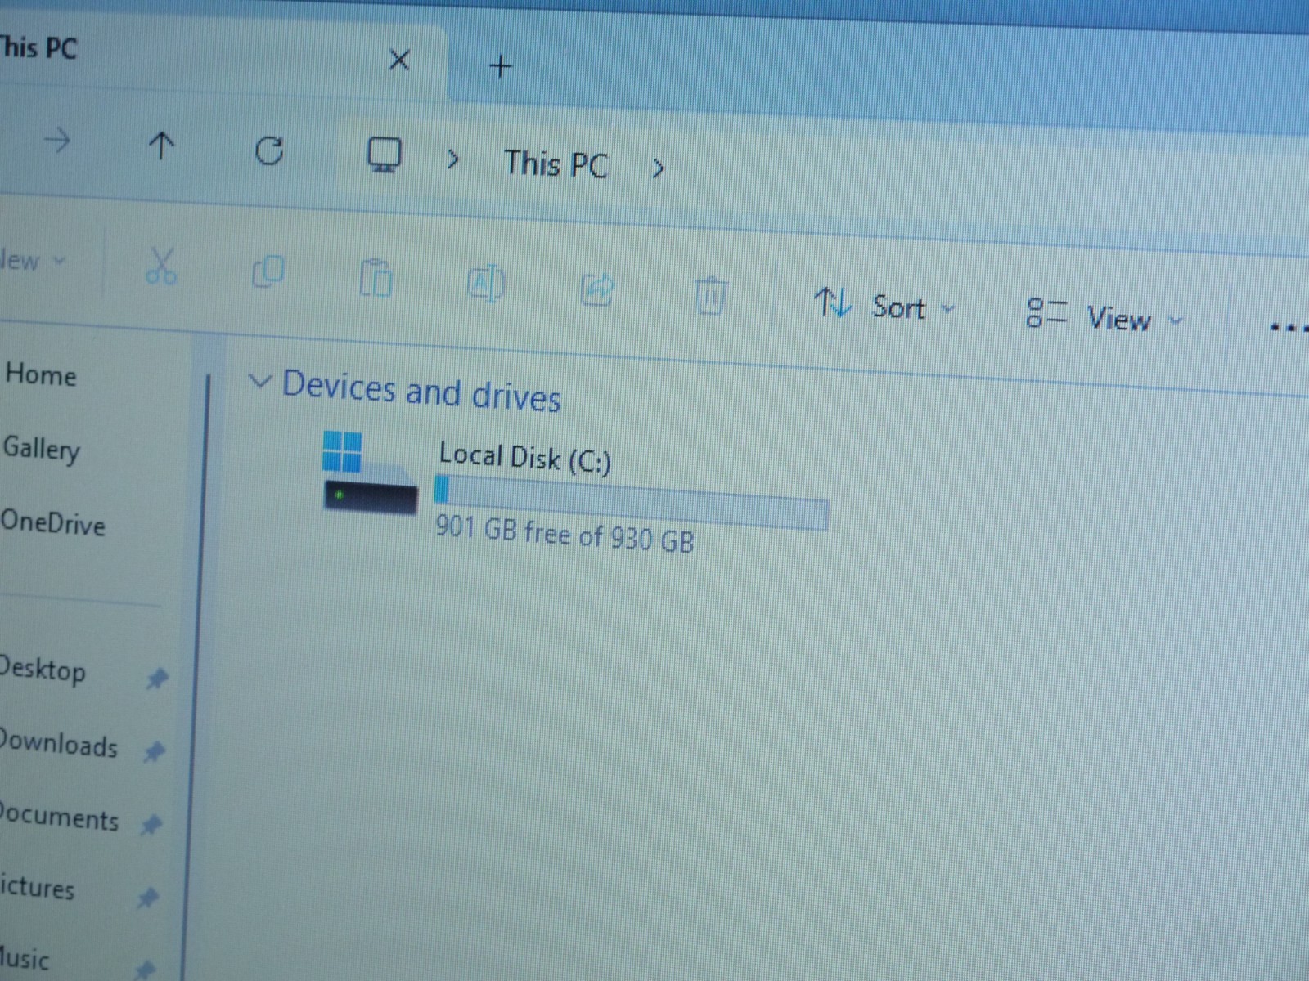The image size is (1309, 981).
Task: Click the Cut scissors icon
Action: pyautogui.click(x=161, y=266)
